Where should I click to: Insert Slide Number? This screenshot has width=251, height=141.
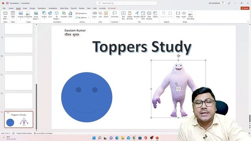coord(149,16)
